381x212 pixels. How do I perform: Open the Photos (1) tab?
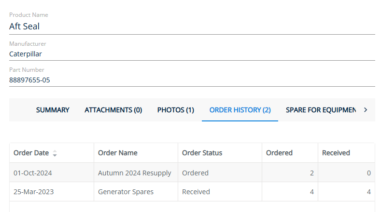176,110
